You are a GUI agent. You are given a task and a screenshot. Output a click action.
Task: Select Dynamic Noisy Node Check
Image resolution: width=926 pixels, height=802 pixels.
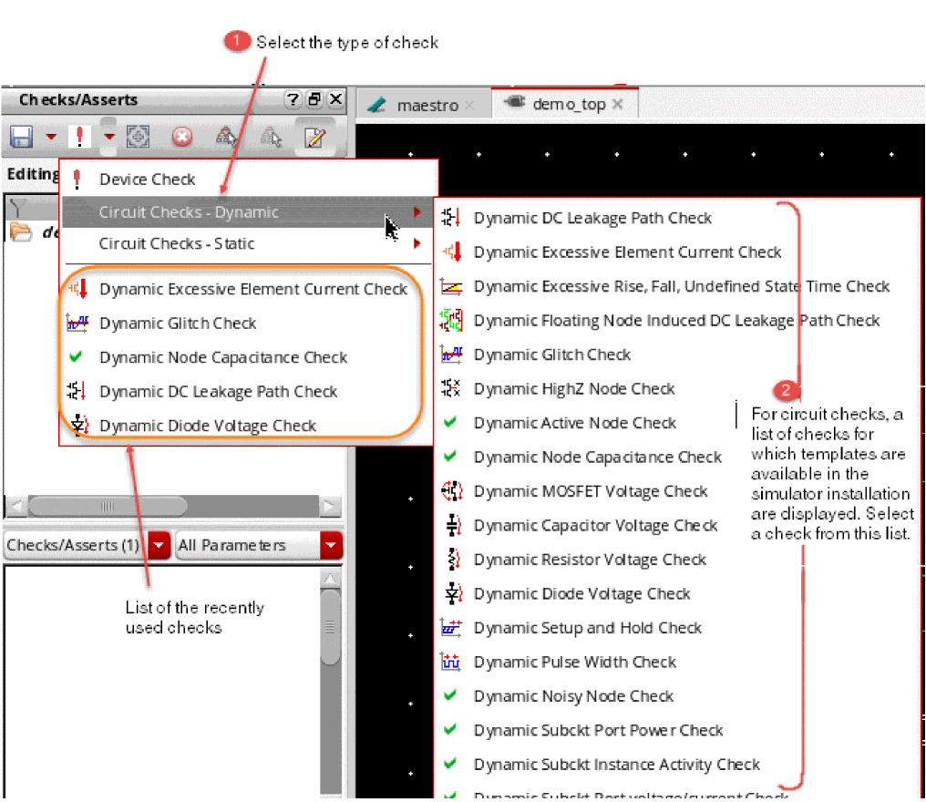(677, 696)
